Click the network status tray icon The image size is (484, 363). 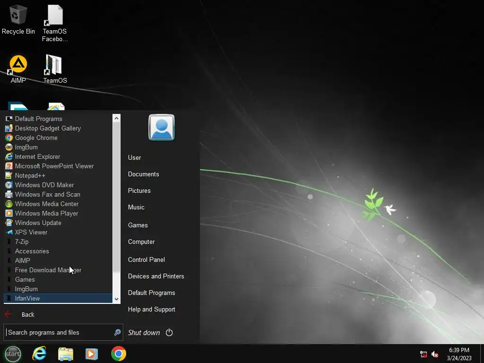click(x=423, y=354)
